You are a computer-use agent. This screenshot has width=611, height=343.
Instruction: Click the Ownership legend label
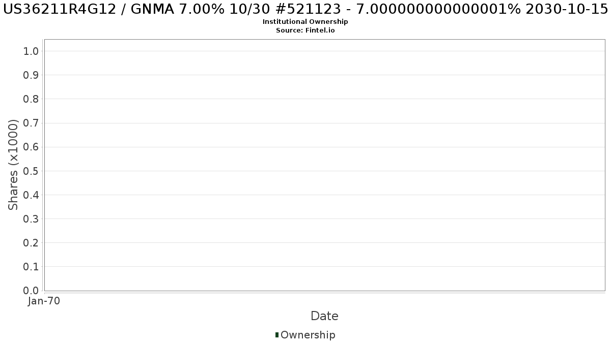tap(308, 335)
